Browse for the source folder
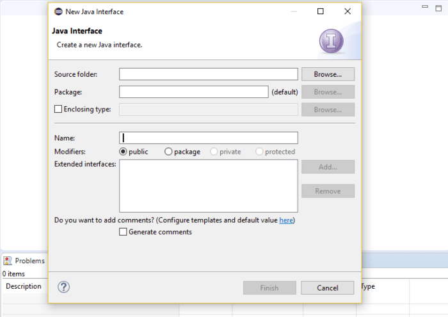The image size is (448, 317). (x=328, y=74)
